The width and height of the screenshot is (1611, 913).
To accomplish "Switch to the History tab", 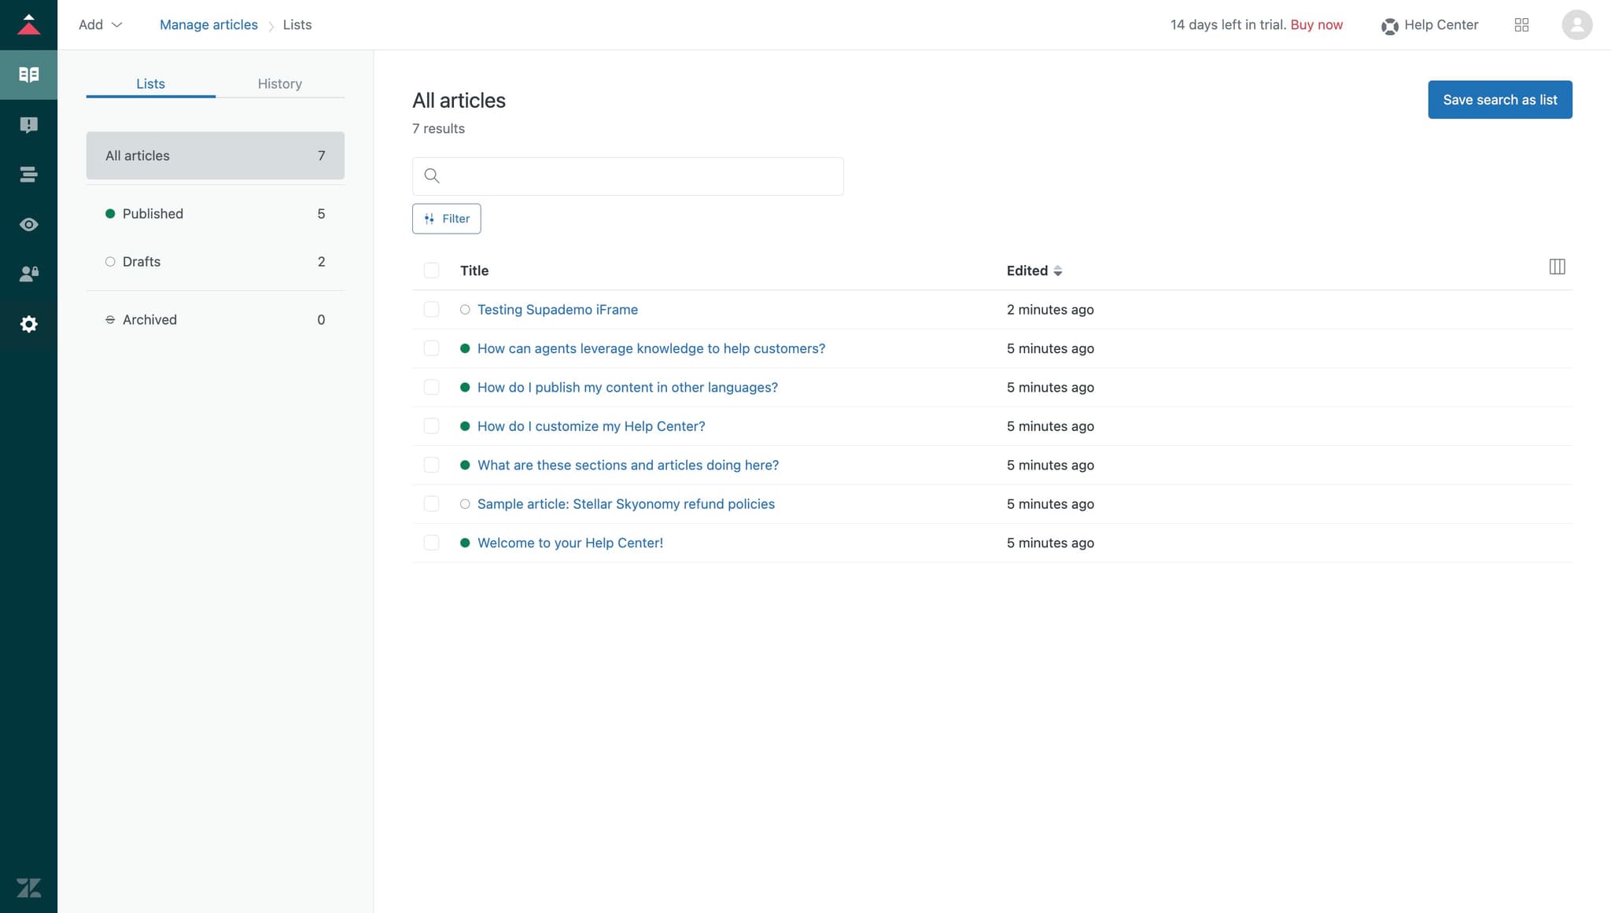I will 279,83.
